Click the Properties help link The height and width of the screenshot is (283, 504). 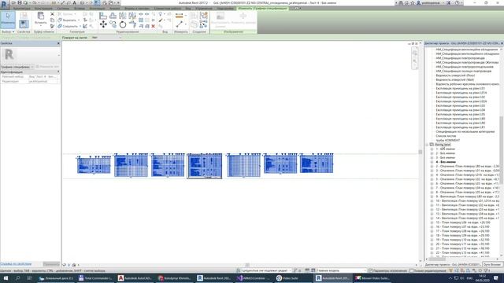[x=16, y=264]
